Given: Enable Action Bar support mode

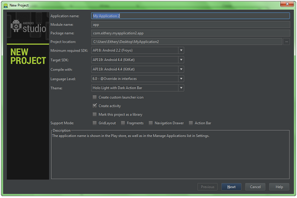Looking at the screenshot, I should click(191, 123).
